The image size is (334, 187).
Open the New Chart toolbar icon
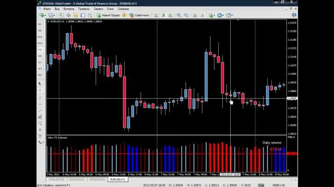(41, 15)
